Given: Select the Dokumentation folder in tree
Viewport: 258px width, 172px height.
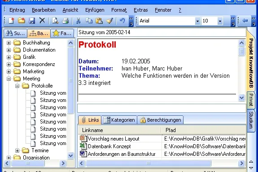Looking at the screenshot, I should [39, 50].
